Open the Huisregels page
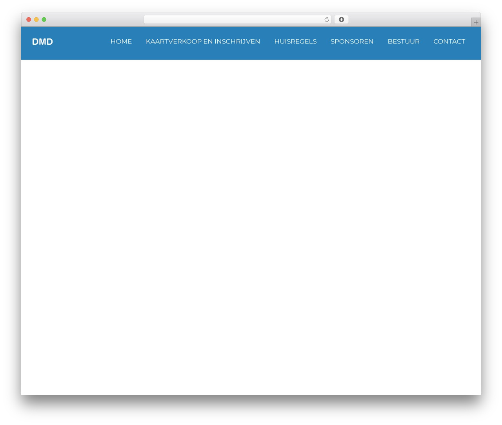Viewport: 502px width, 425px height. click(295, 42)
